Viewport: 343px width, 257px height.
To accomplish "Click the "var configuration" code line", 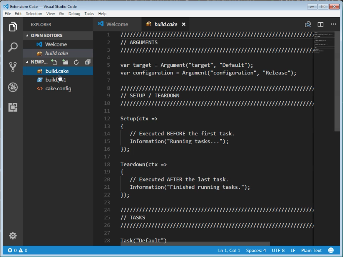I will [x=208, y=73].
